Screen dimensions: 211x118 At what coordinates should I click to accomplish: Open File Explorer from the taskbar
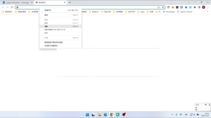tap(100, 115)
